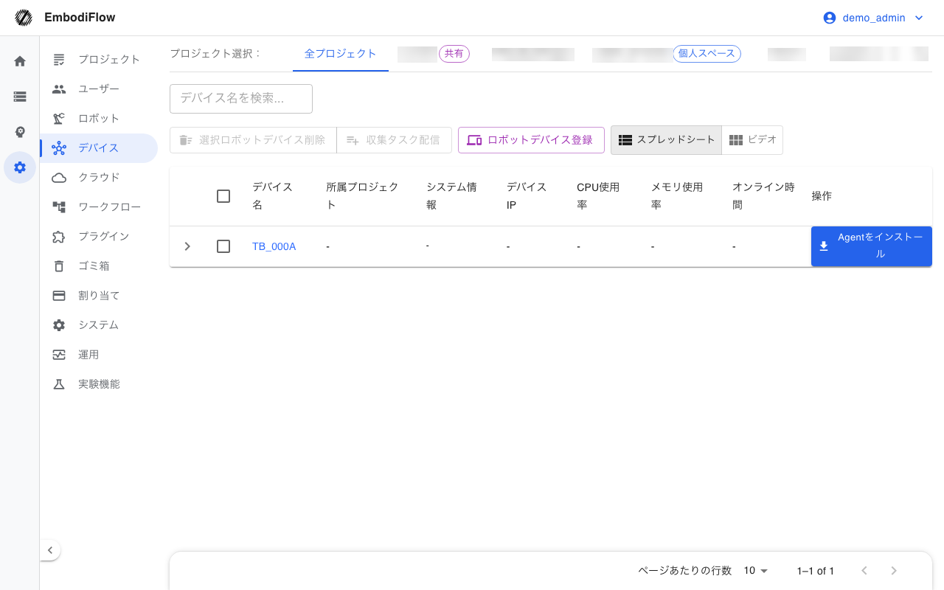The width and height of the screenshot is (944, 590).
Task: Click the EmbodiFlow logo icon
Action: pos(24,18)
